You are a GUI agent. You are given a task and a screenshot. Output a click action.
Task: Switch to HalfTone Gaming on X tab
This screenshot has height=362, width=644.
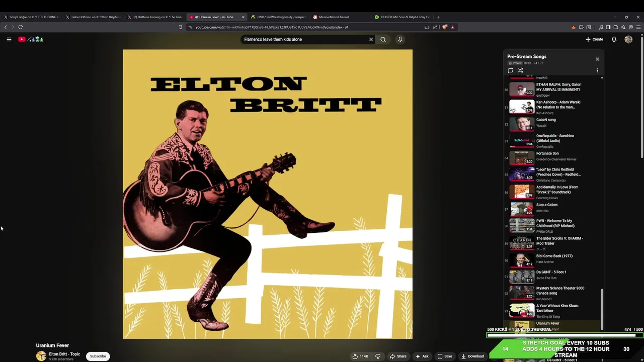155,17
